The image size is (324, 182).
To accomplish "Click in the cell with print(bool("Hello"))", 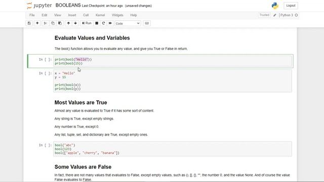I will 173,61.
